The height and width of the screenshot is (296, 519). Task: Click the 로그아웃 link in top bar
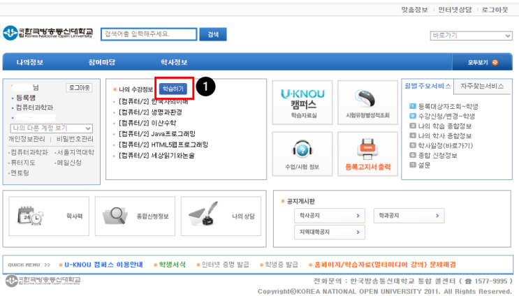(495, 10)
